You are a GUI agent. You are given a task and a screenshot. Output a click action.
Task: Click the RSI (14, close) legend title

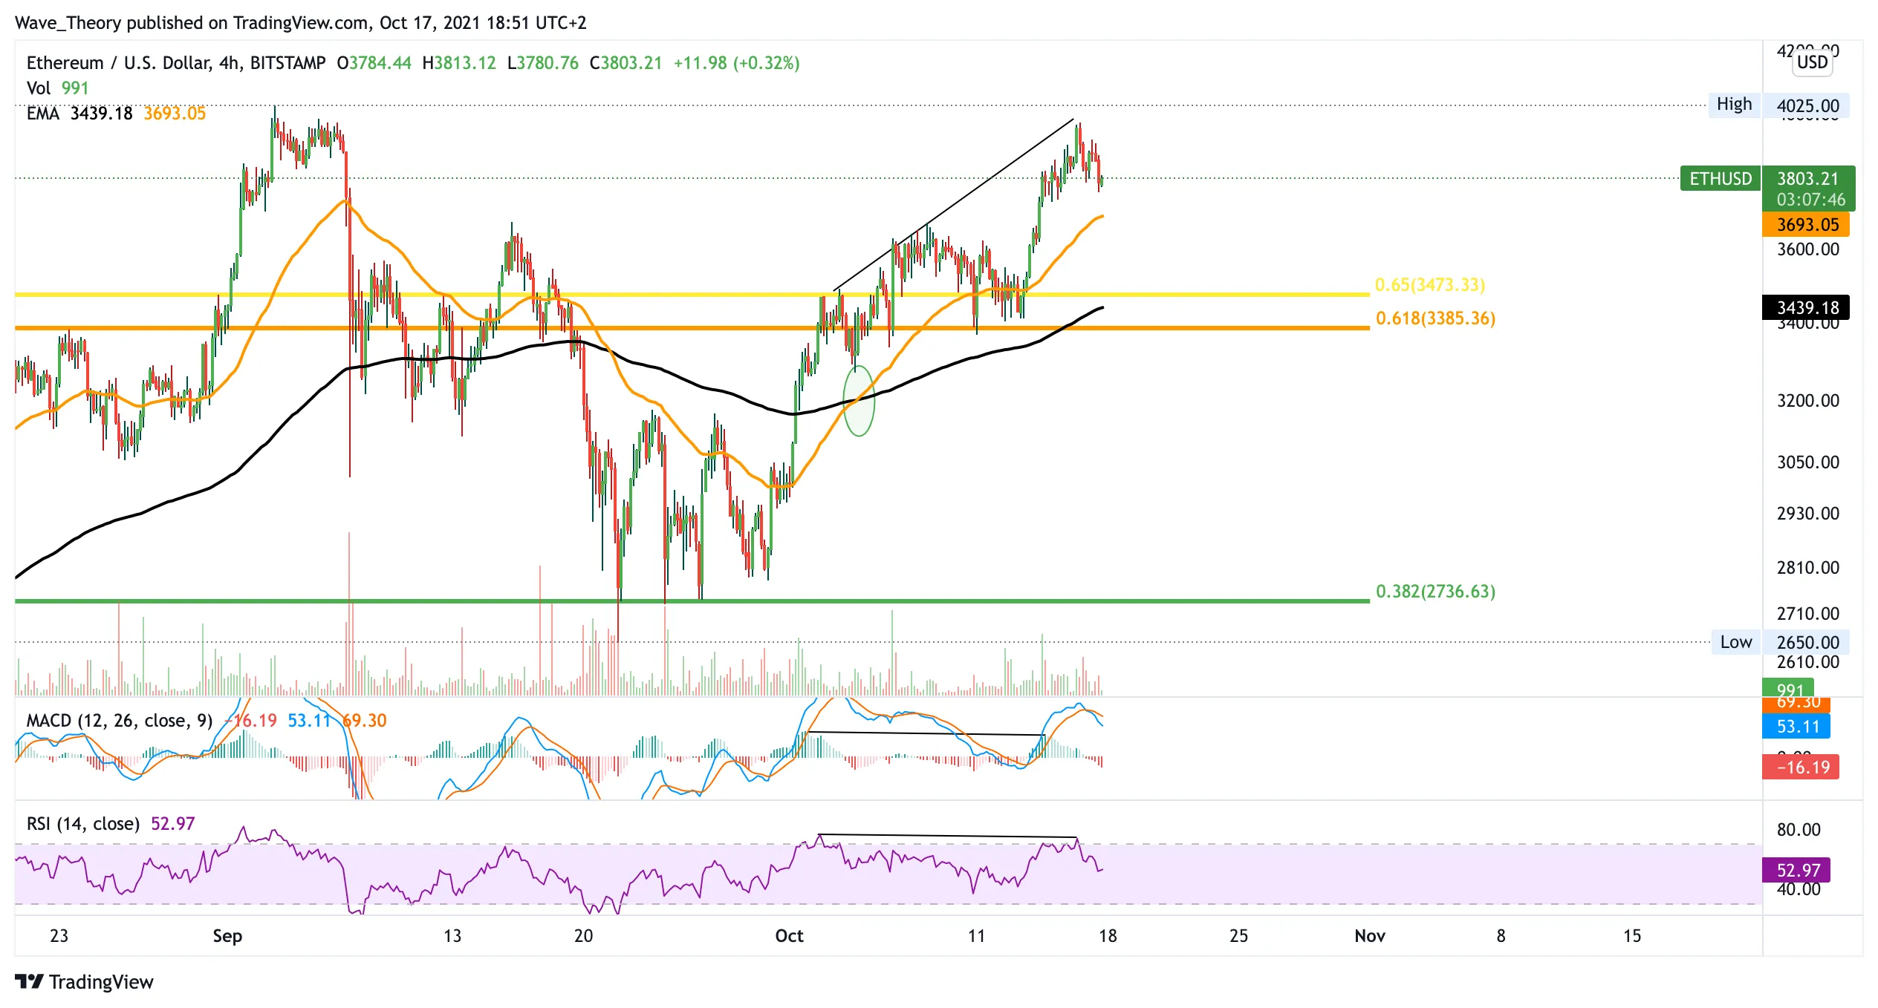83,824
